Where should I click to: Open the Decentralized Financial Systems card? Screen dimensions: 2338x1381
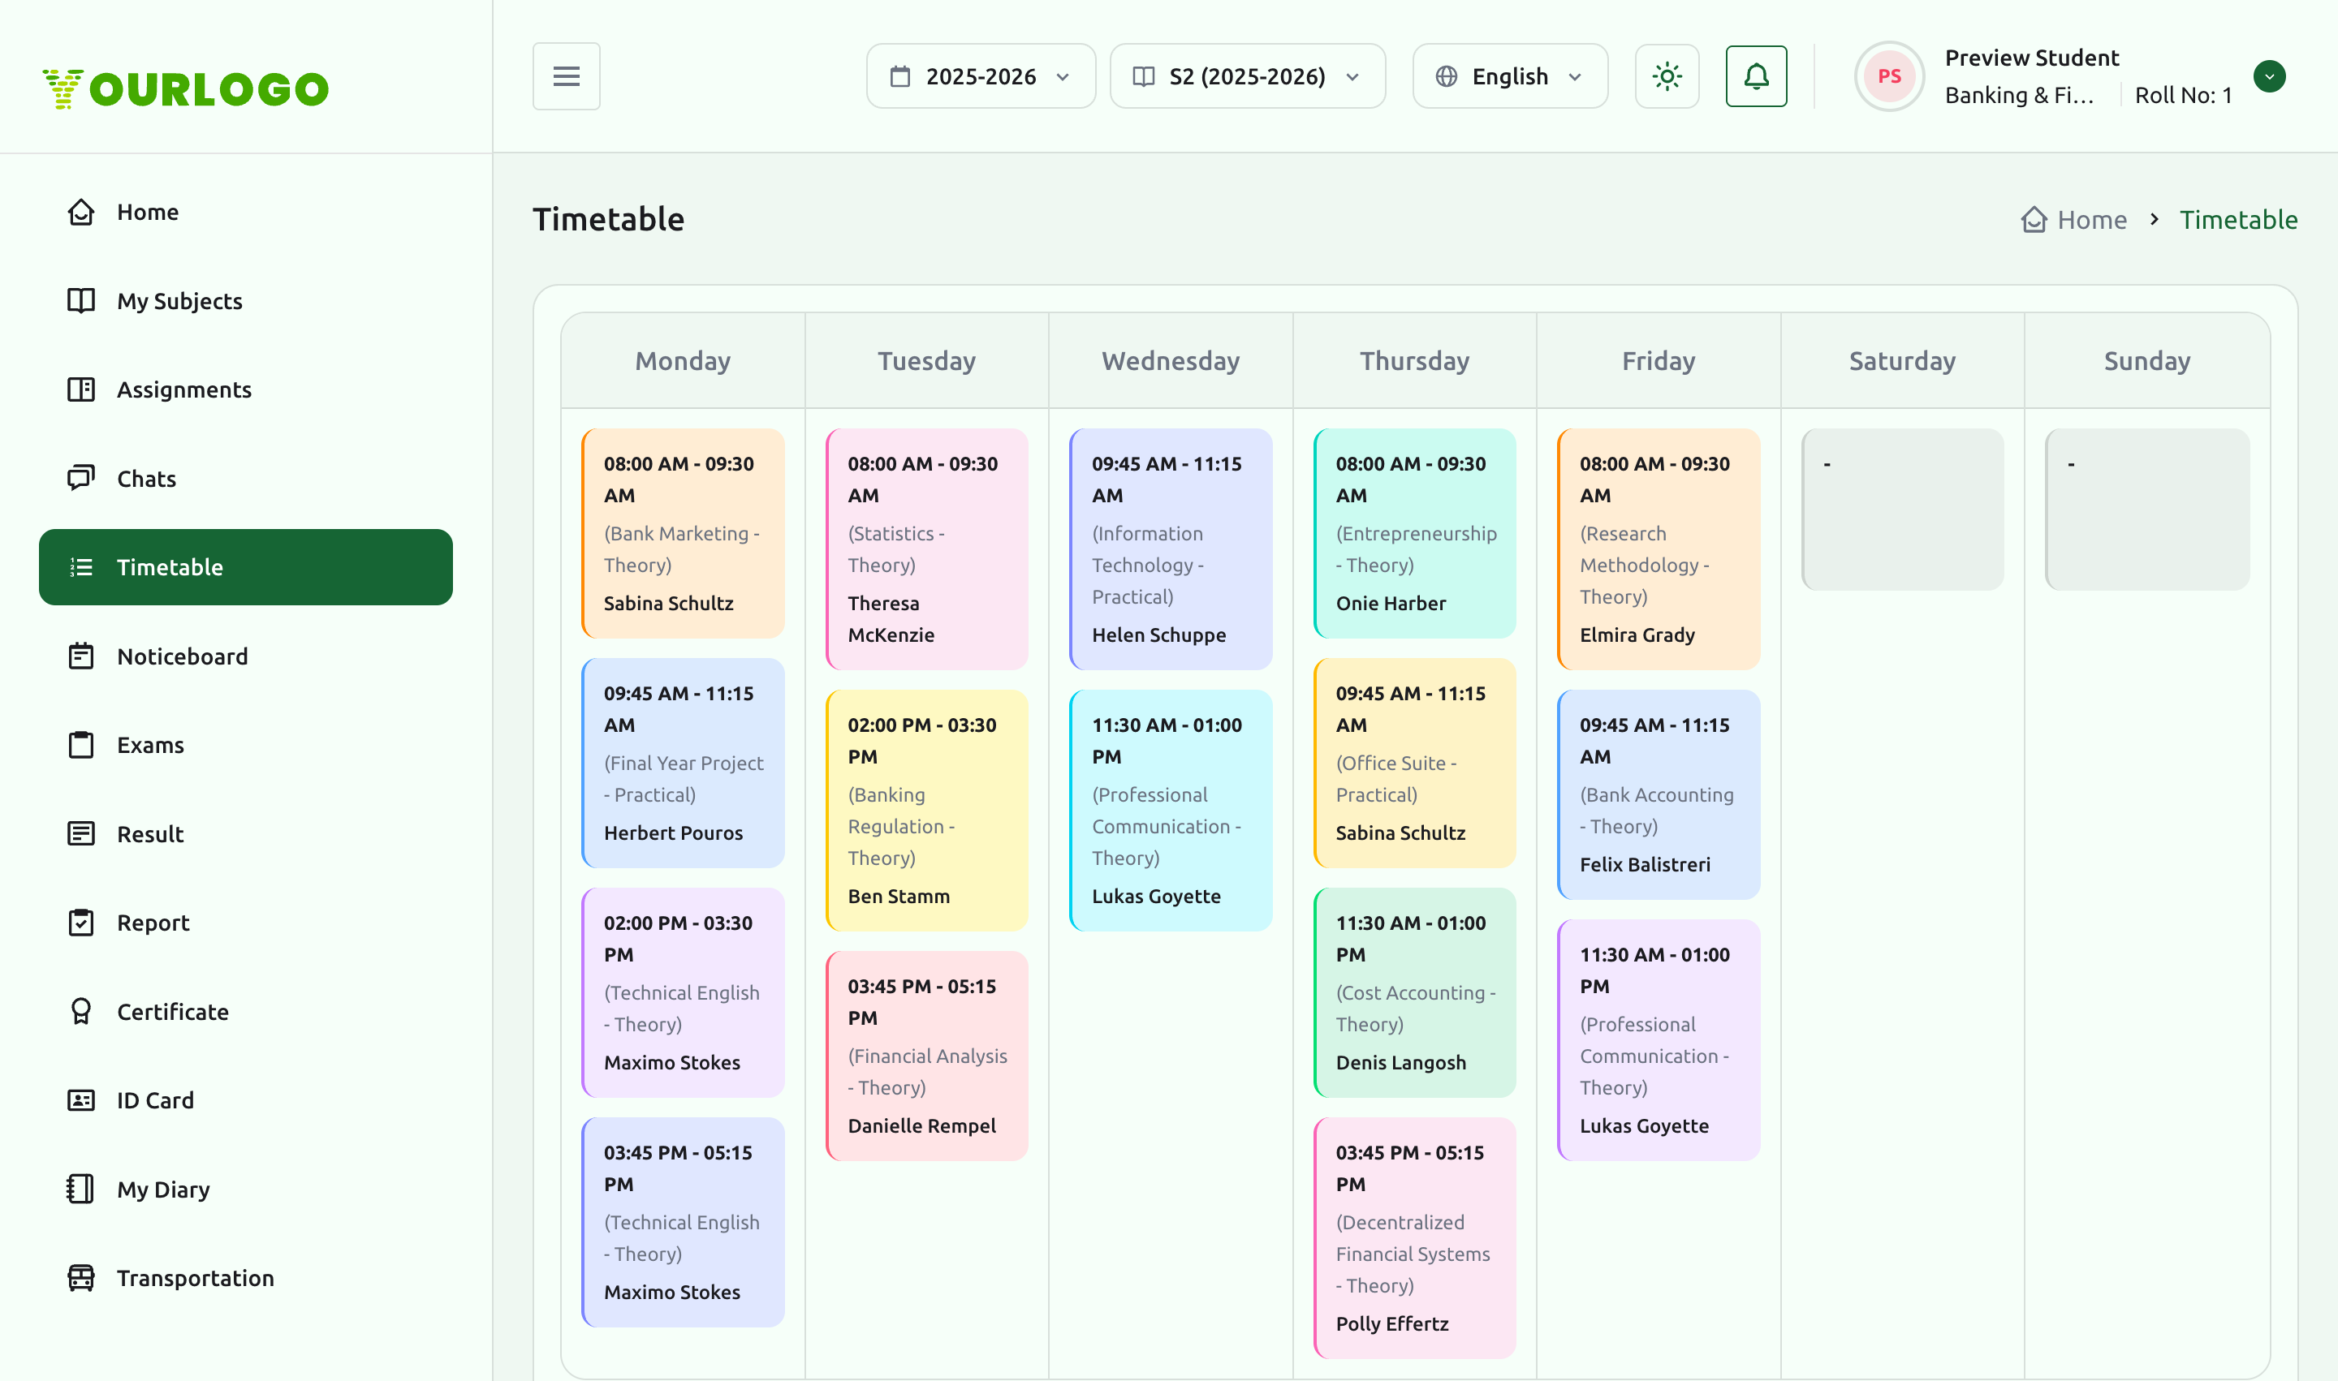(1414, 1239)
